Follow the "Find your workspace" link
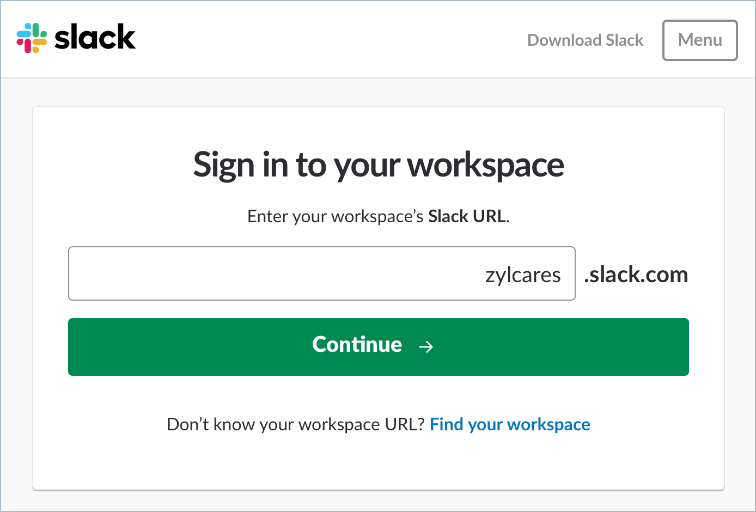Screen dimensions: 756x512 tap(510, 424)
